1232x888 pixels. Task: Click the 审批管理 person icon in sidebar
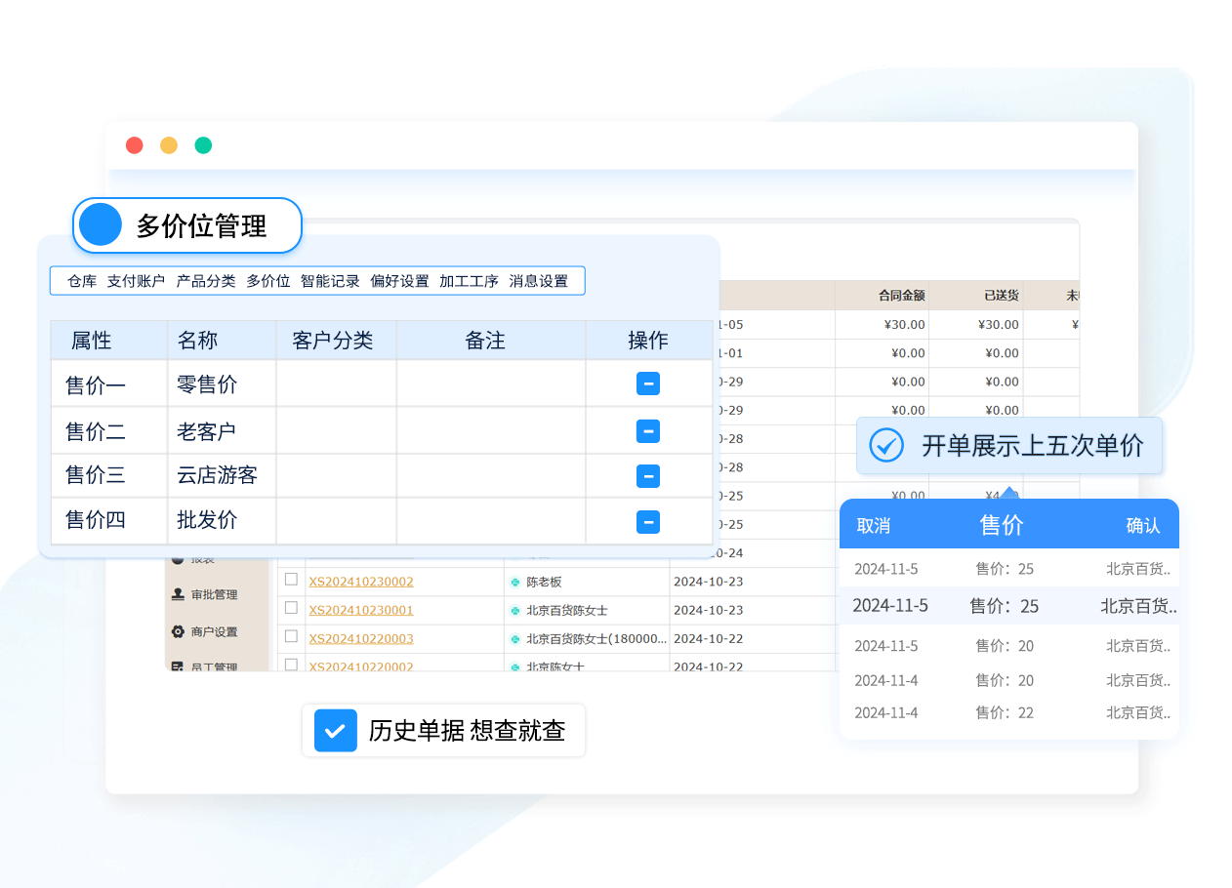(178, 594)
